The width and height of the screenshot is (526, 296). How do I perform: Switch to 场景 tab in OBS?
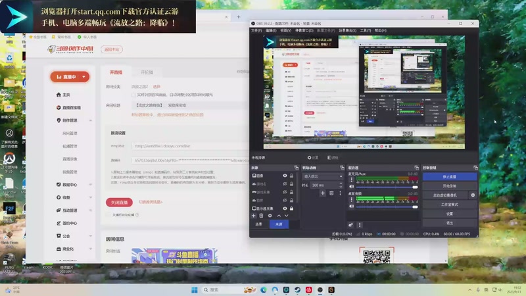258,224
